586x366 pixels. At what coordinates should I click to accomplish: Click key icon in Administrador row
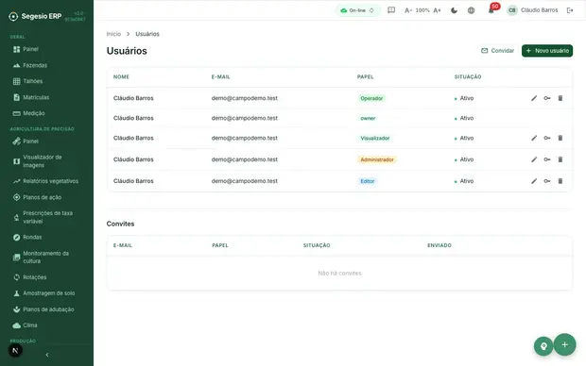click(547, 159)
